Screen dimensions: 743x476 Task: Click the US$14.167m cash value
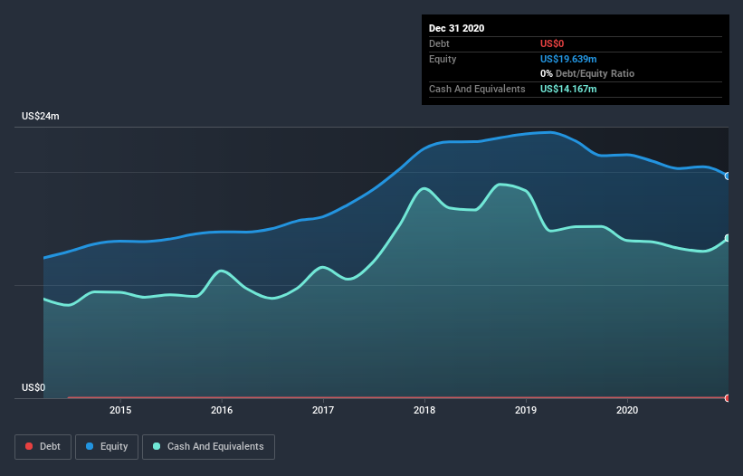568,89
